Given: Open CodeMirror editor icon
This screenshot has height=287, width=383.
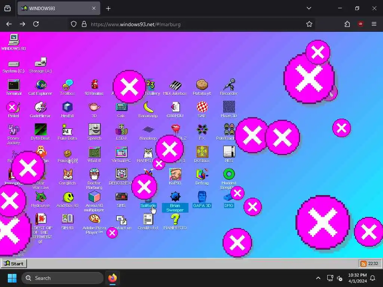Looking at the screenshot, I should pyautogui.click(x=40, y=107).
